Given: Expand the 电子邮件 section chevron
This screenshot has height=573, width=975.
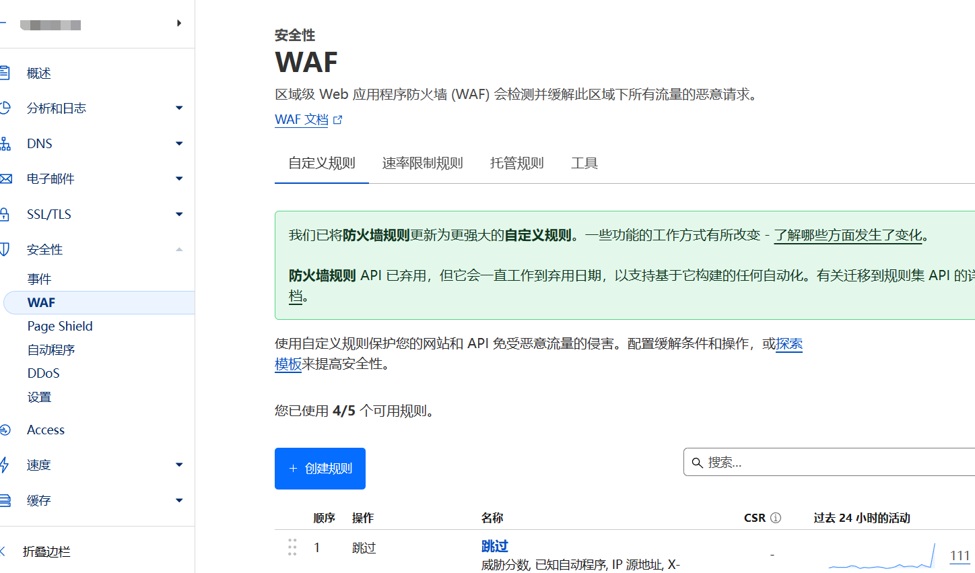Looking at the screenshot, I should point(179,178).
